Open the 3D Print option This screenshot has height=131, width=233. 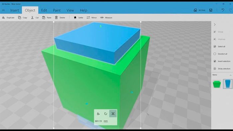199,10
